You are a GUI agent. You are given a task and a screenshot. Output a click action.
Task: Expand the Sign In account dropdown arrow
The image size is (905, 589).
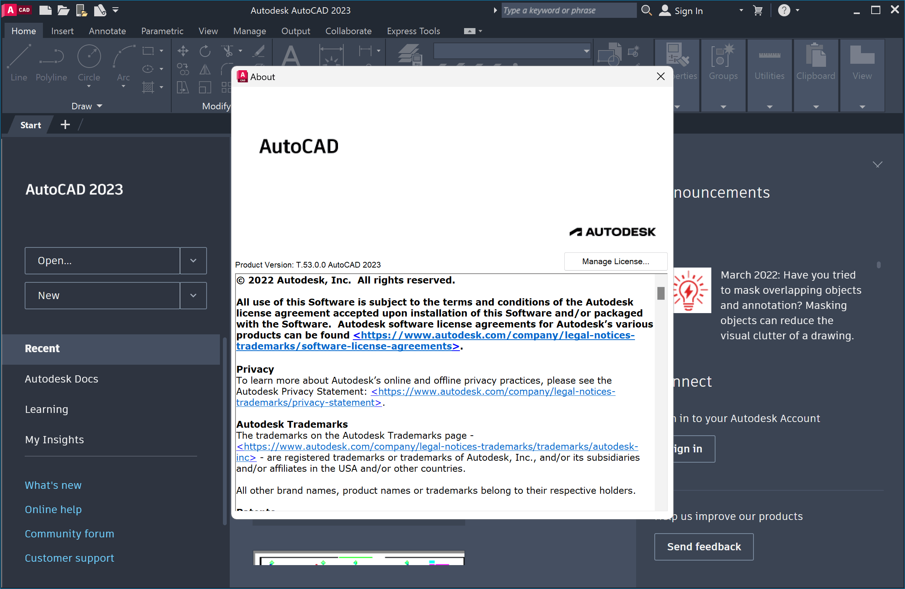(x=741, y=10)
